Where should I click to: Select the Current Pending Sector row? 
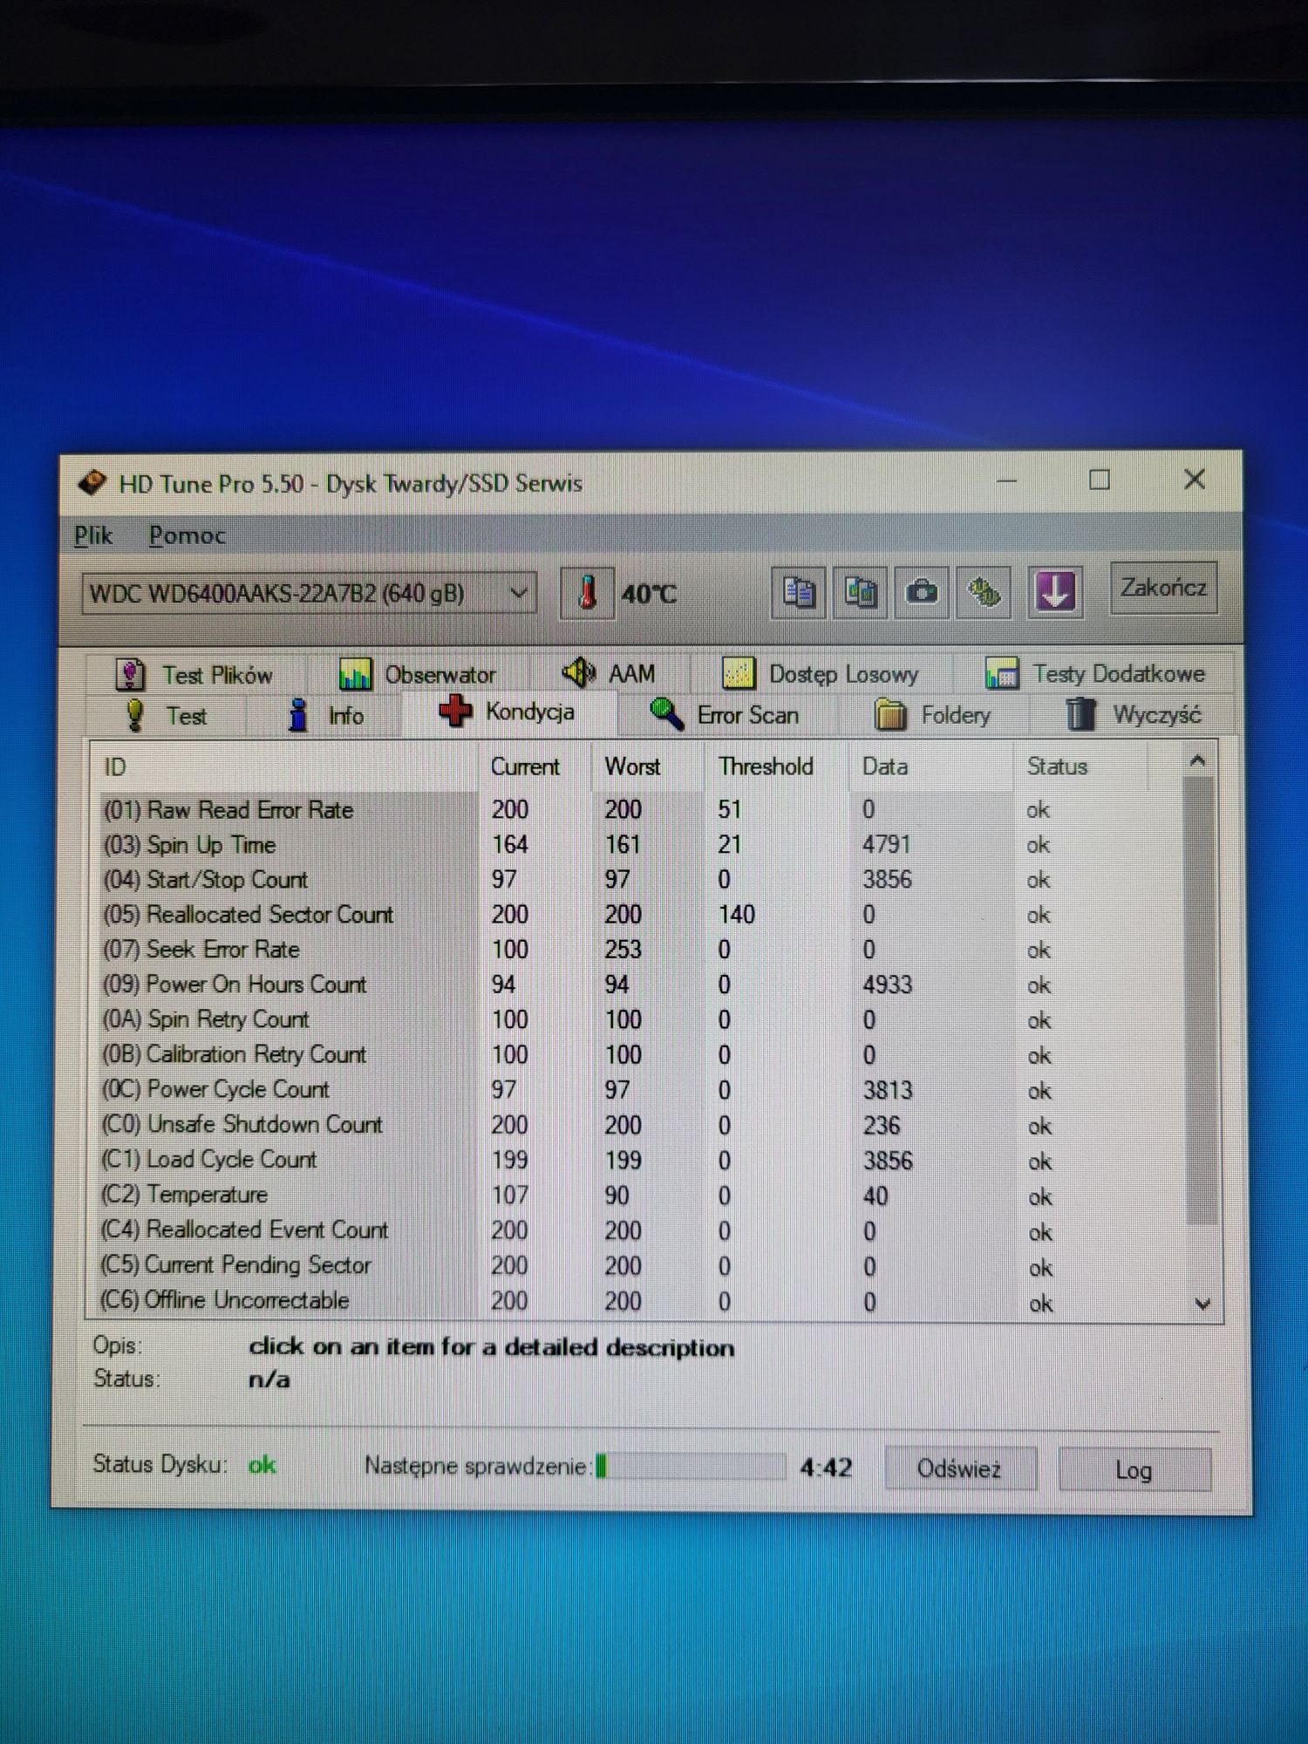coord(641,1265)
